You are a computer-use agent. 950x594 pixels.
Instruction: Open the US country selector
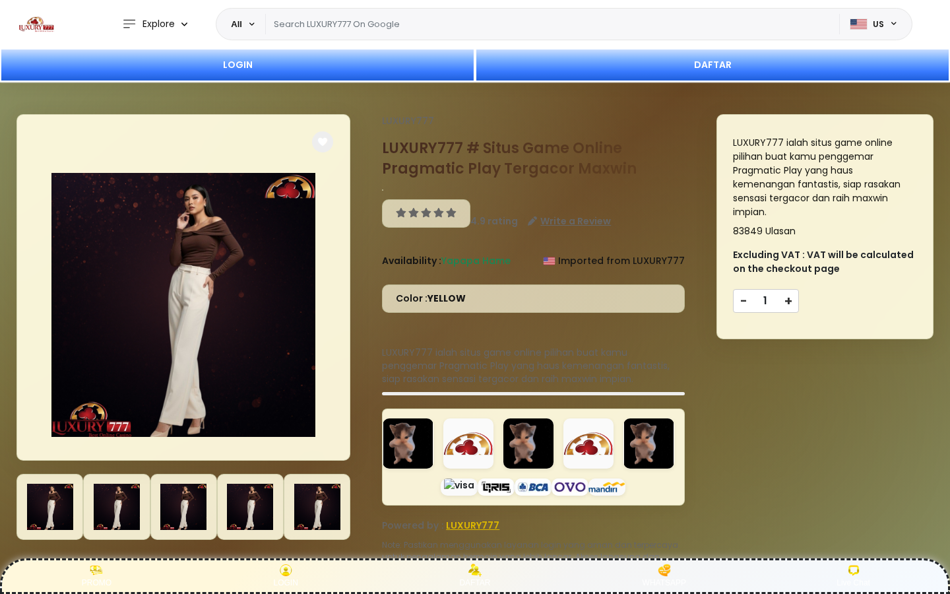pyautogui.click(x=873, y=24)
